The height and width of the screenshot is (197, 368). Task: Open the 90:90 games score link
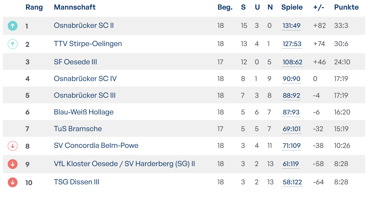tap(291, 79)
